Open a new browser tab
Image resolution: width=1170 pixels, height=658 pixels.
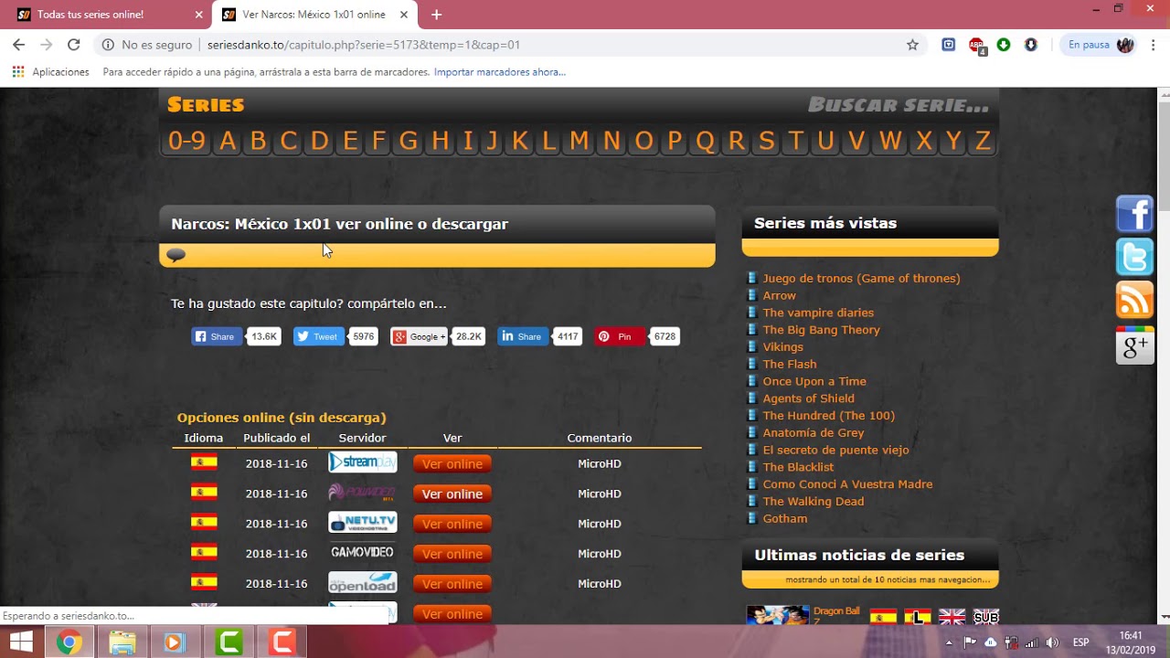pyautogui.click(x=436, y=15)
